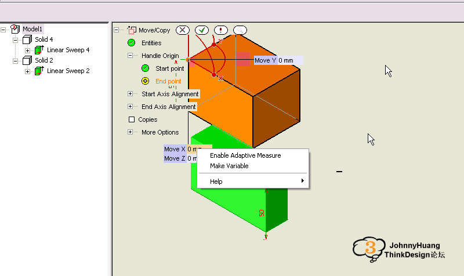Click the Start Axis Alignment label

point(170,94)
